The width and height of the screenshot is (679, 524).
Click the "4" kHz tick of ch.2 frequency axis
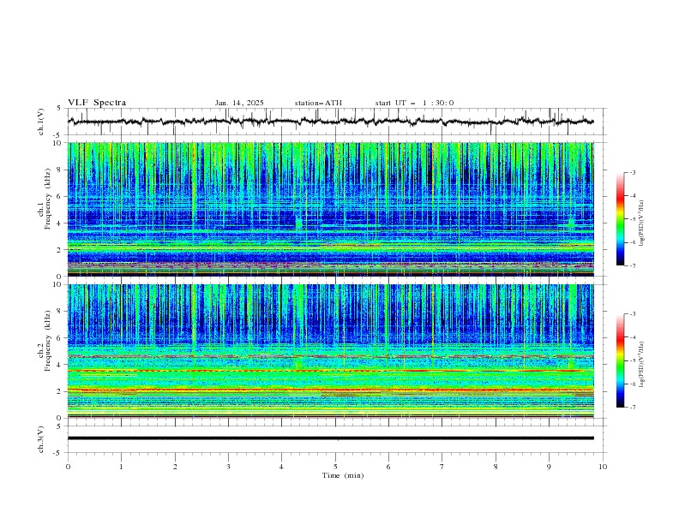[60, 365]
